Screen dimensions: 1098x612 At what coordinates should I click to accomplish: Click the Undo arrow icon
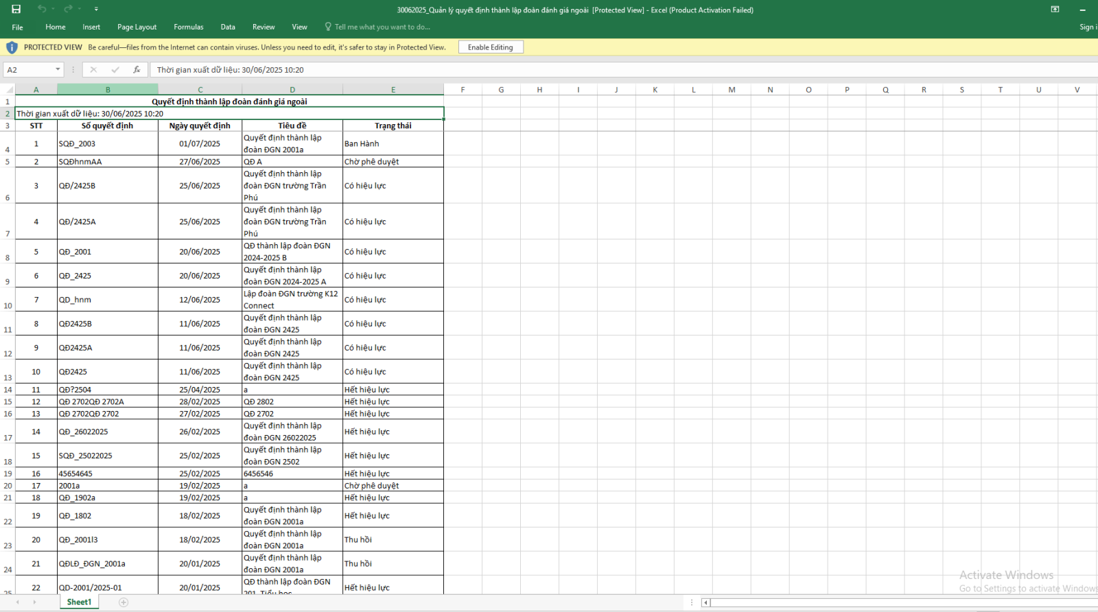42,9
